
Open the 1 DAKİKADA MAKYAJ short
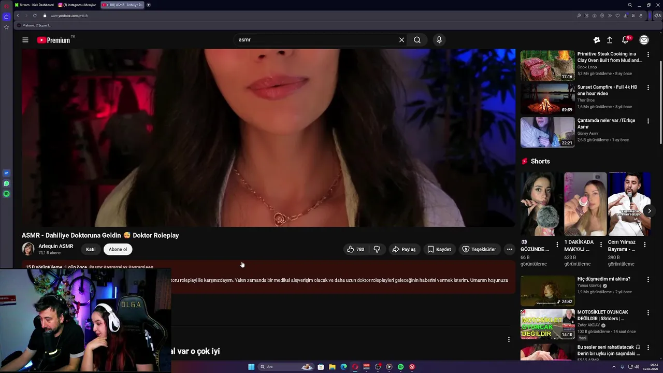click(585, 204)
